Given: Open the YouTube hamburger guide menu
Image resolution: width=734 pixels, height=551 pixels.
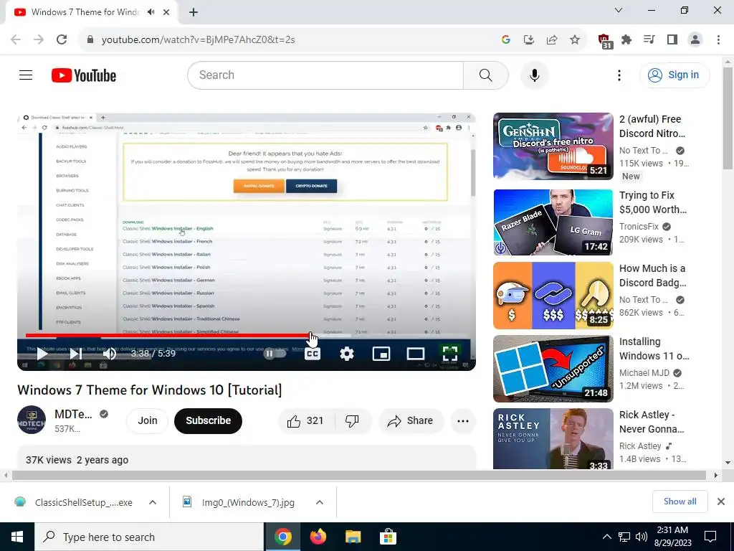Looking at the screenshot, I should pyautogui.click(x=26, y=75).
